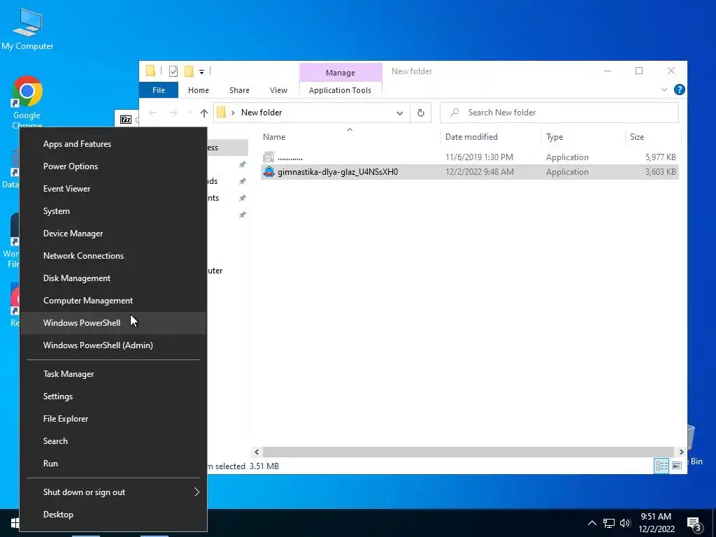
Task: Click the 7z icon of background window
Action: click(x=126, y=120)
